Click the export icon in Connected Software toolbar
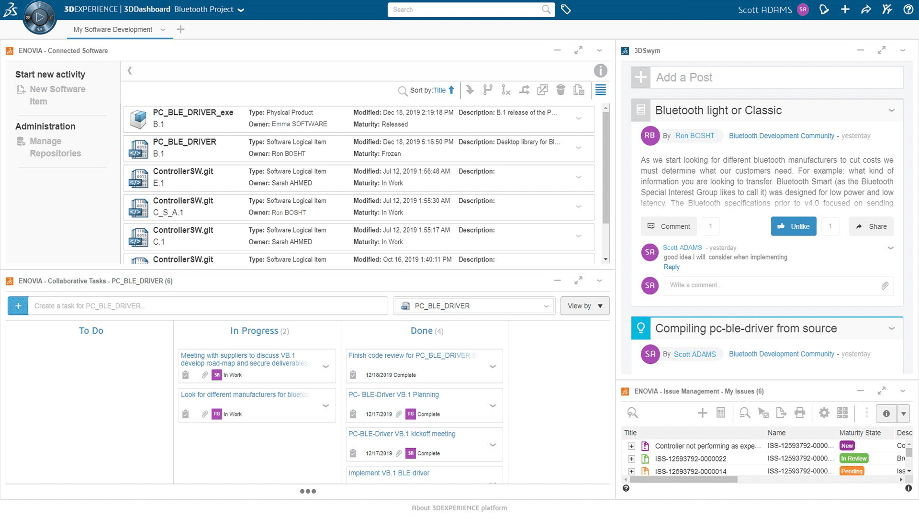Screen dimensions: 919x517 pos(541,90)
